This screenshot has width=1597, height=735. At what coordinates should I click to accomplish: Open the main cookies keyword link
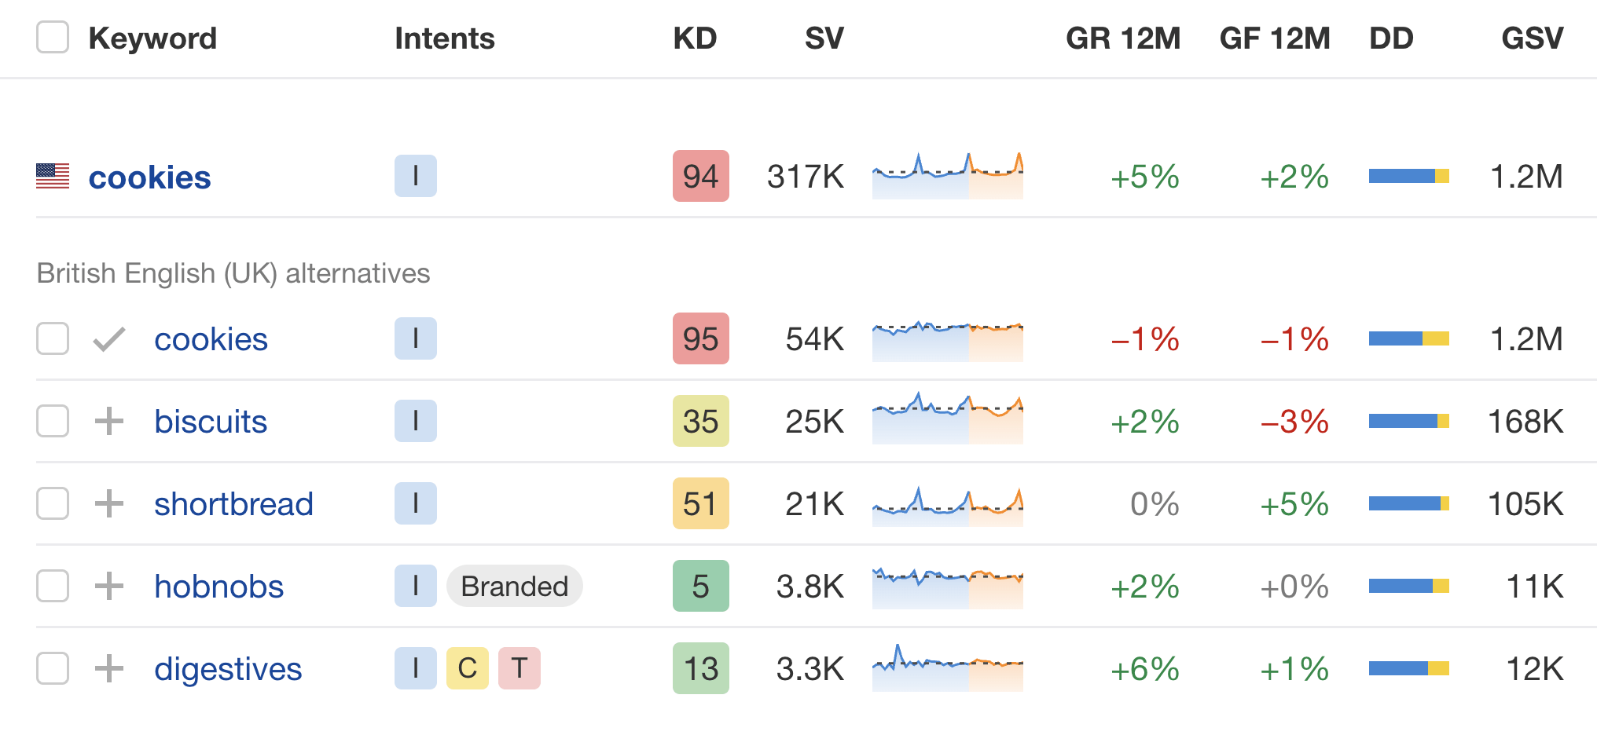(x=149, y=177)
